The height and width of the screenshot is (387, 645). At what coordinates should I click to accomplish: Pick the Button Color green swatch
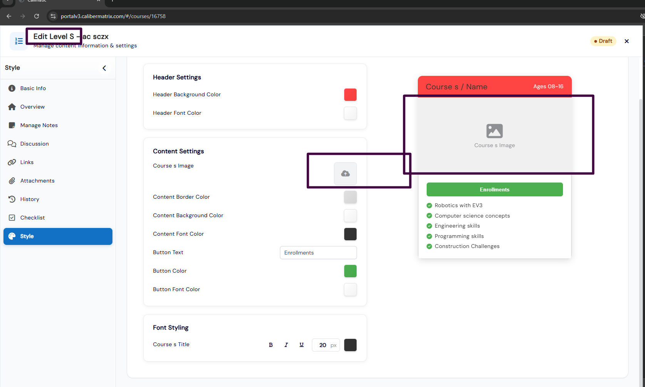click(350, 271)
